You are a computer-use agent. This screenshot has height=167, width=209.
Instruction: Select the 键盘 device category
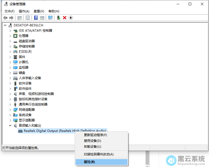click(22, 73)
